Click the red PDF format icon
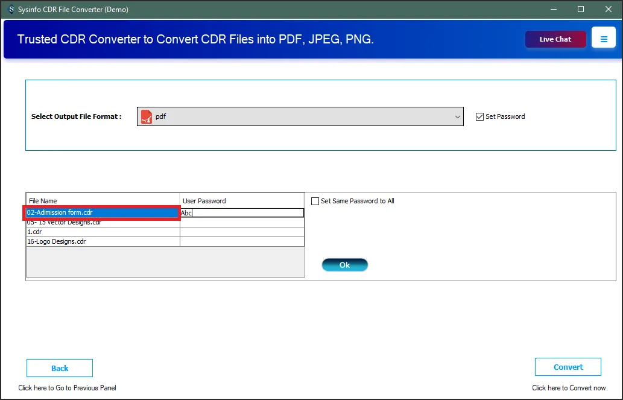This screenshot has width=623, height=400. click(147, 116)
